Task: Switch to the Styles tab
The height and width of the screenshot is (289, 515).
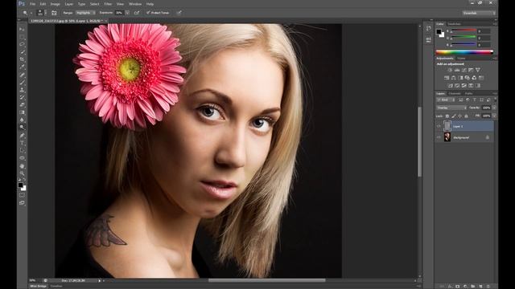Action: pos(461,59)
